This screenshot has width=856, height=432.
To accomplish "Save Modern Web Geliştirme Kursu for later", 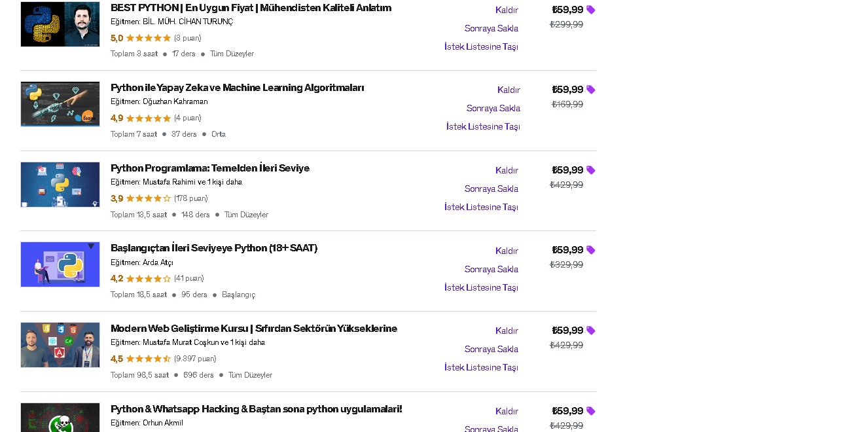I will click(491, 349).
